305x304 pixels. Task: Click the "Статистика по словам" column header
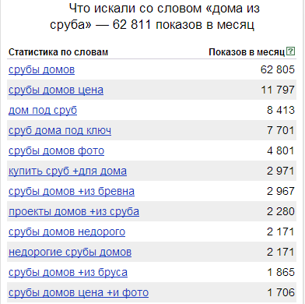(58, 52)
